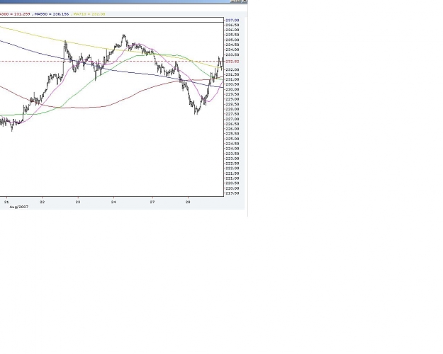Viewport: 443px width, 354px height.
Task: Click the 225.00 price scale label
Action: pos(232,139)
